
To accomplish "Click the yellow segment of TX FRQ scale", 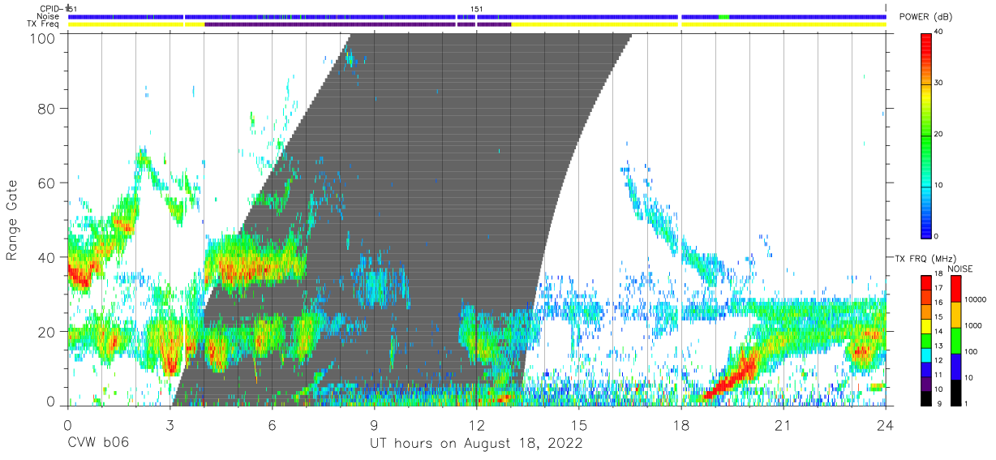I will (x=926, y=326).
